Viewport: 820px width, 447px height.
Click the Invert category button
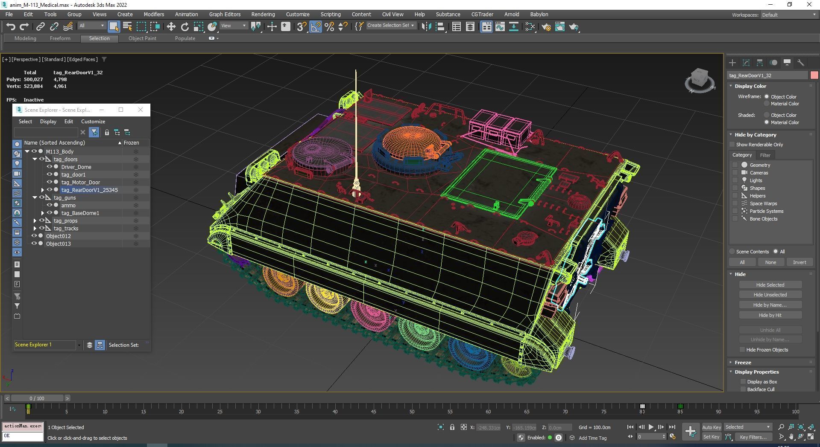point(799,262)
